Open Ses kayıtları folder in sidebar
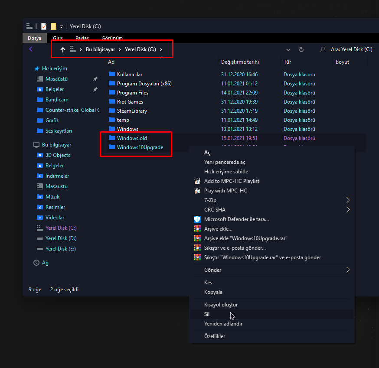379x368 pixels. point(59,131)
